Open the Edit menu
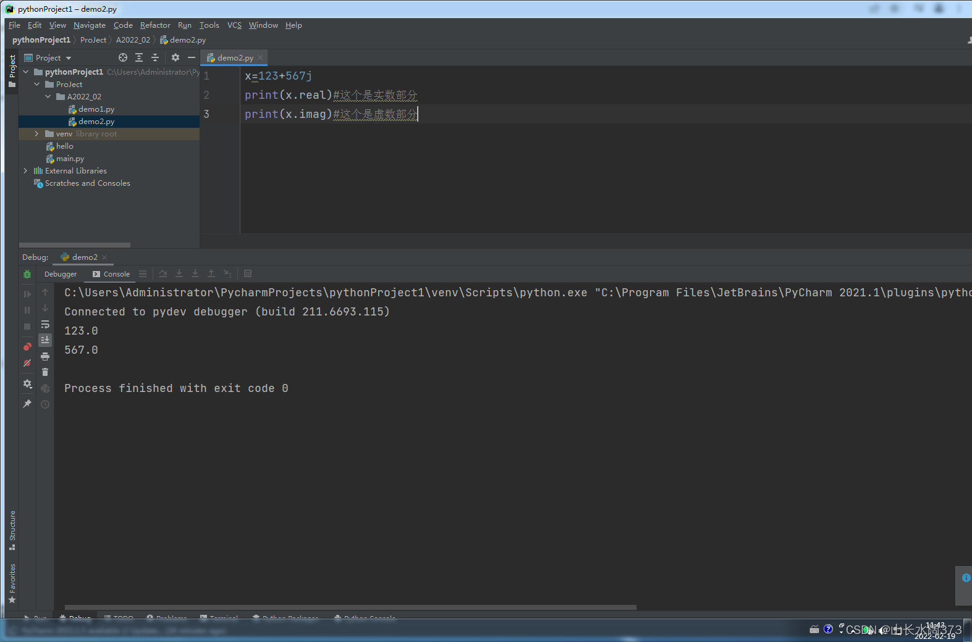 pos(35,25)
